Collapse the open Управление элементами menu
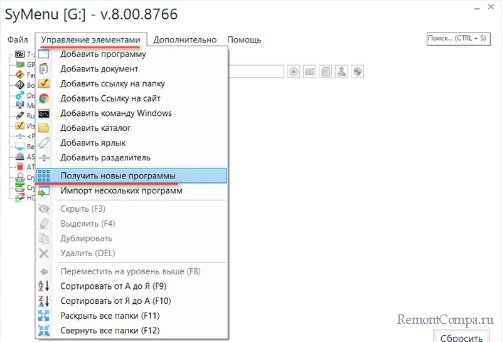 coord(91,39)
